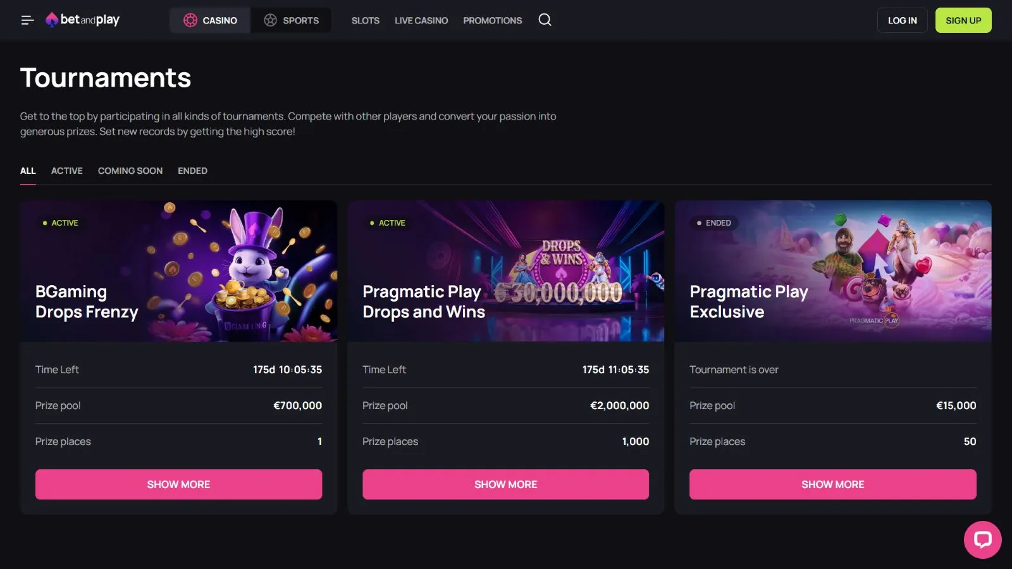The width and height of the screenshot is (1012, 569).
Task: Open the search magnifier icon
Action: click(545, 20)
